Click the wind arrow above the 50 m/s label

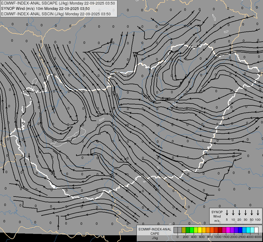click(252, 213)
